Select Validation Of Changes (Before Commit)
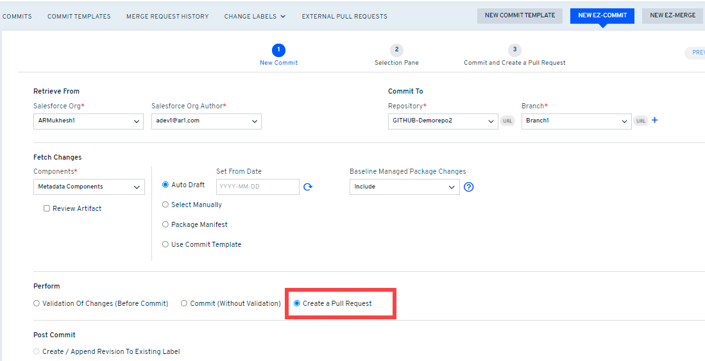Viewport: 705px width, 361px height. 37,303
